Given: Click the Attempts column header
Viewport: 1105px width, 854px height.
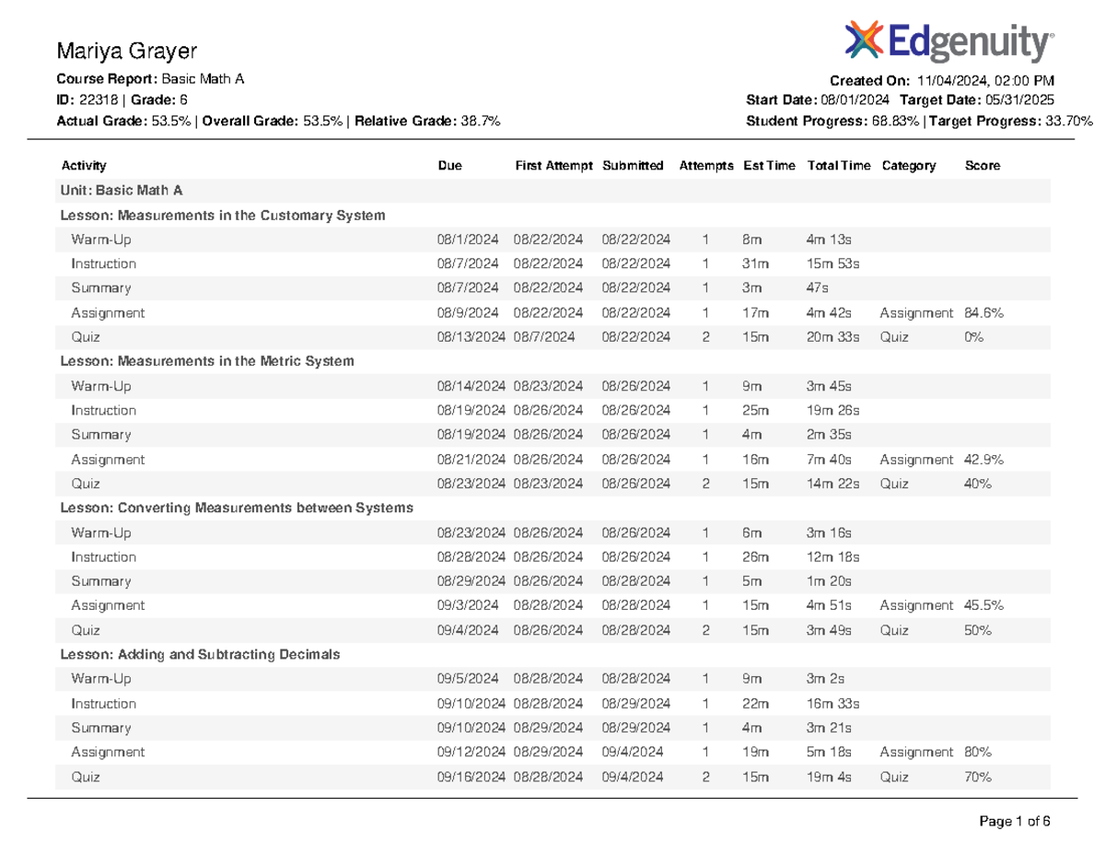Looking at the screenshot, I should pos(705,166).
